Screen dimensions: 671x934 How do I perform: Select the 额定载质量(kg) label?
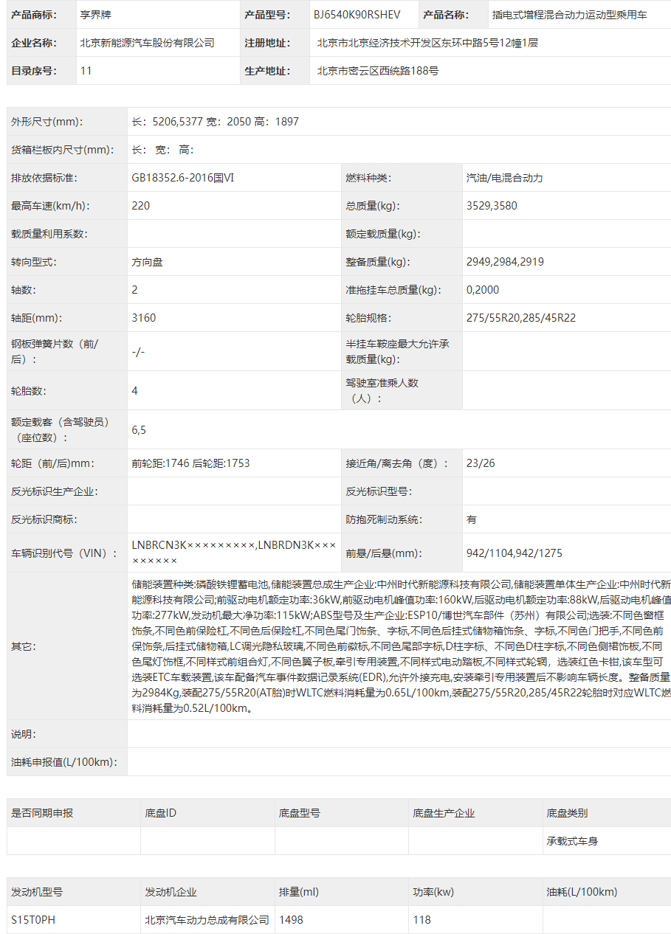coord(383,234)
